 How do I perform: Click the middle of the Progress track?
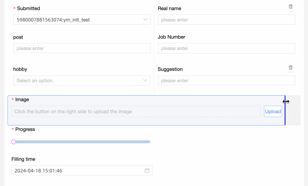pos(82,142)
